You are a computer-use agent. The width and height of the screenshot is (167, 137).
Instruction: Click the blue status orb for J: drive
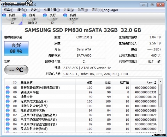pyautogui.click(x=65, y=15)
